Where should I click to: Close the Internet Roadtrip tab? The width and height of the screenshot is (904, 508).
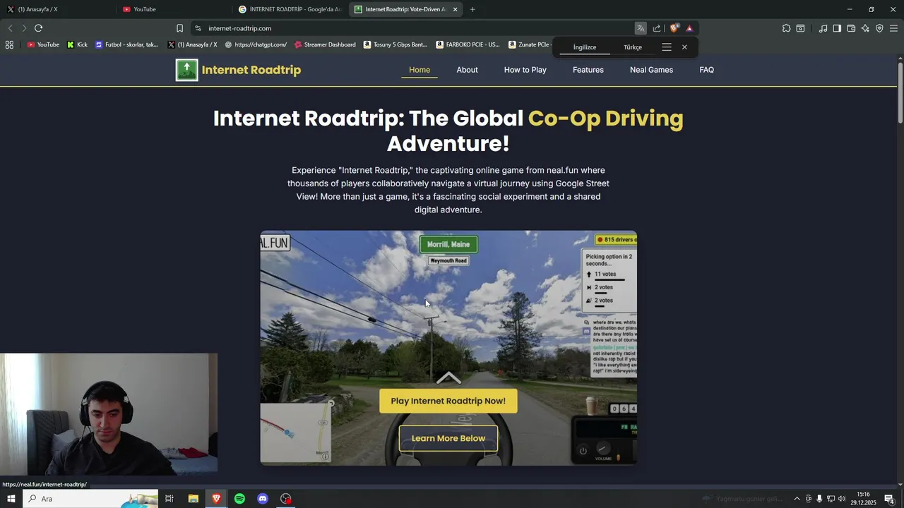point(455,9)
